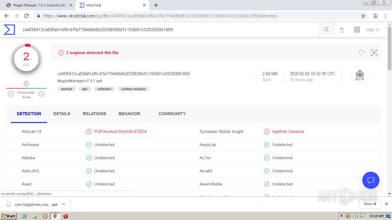
Task: Click the reanalyze refresh icon
Action: point(362,53)
